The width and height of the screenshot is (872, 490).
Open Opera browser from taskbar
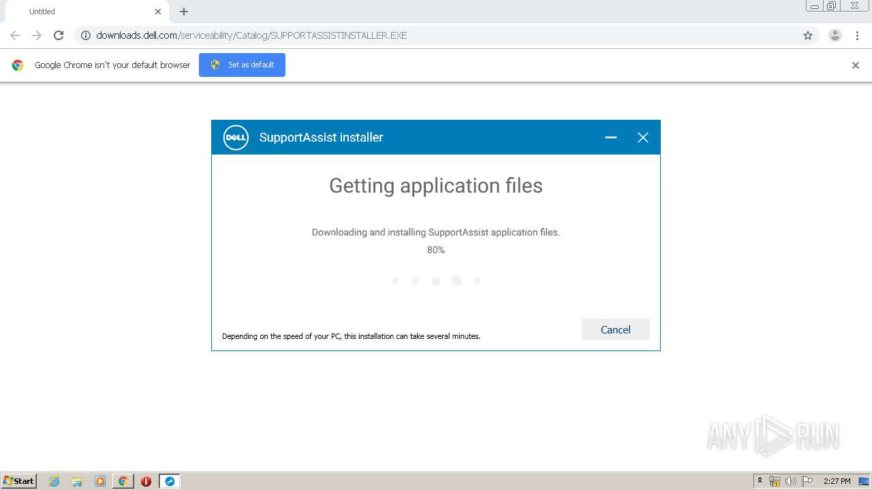pos(146,481)
